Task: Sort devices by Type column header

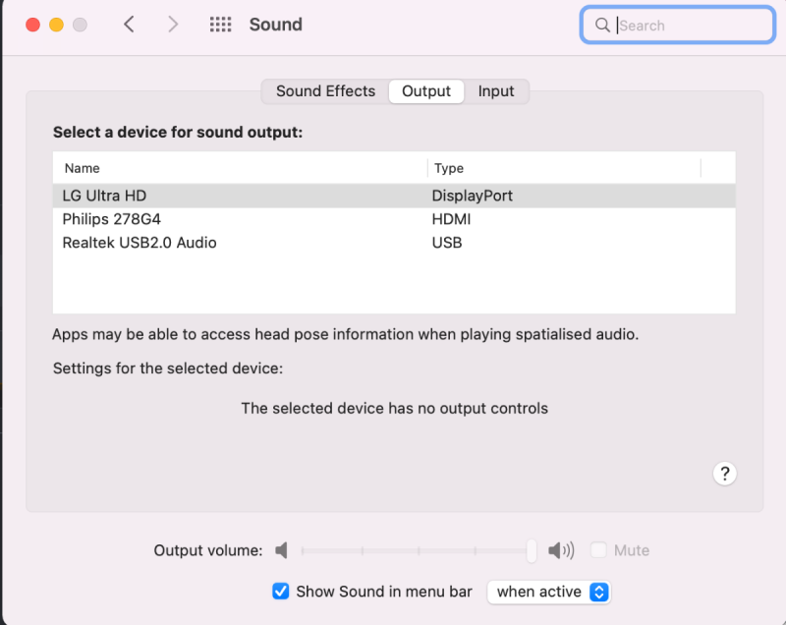Action: [x=564, y=168]
